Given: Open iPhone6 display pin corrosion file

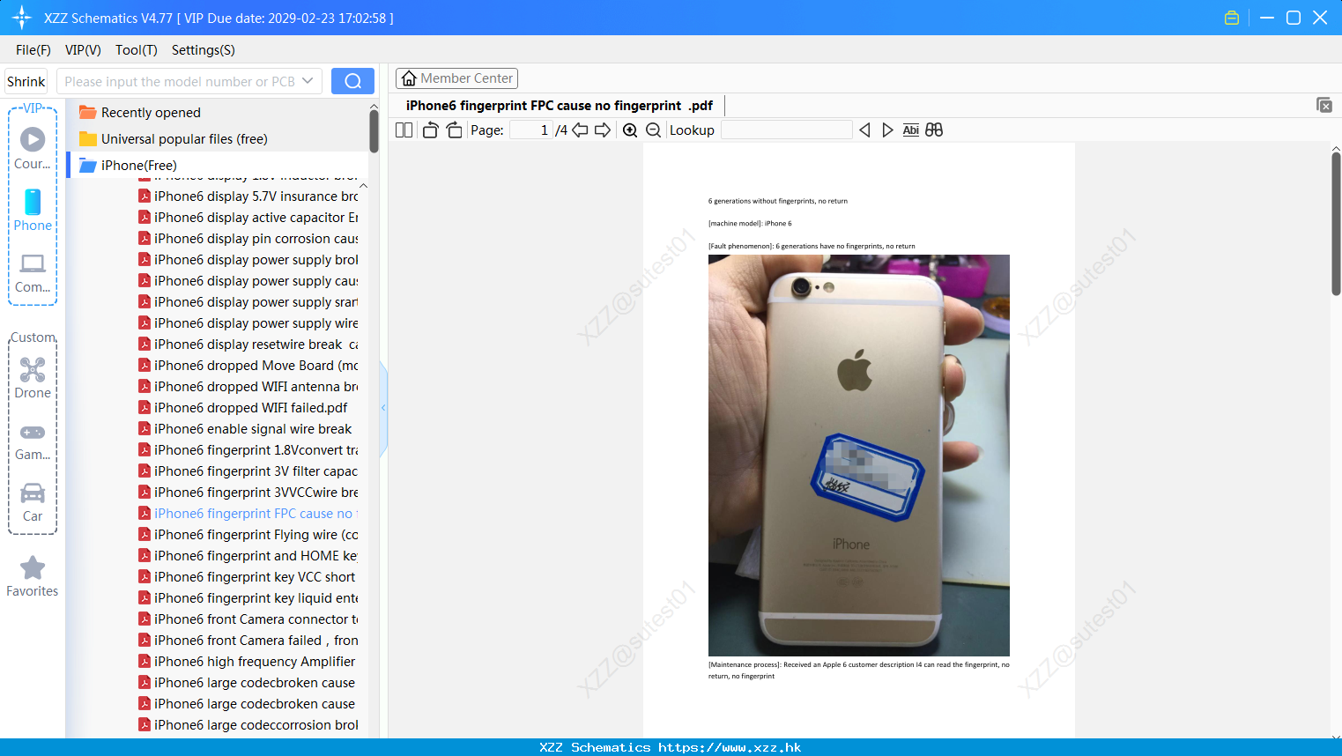Looking at the screenshot, I should (248, 239).
